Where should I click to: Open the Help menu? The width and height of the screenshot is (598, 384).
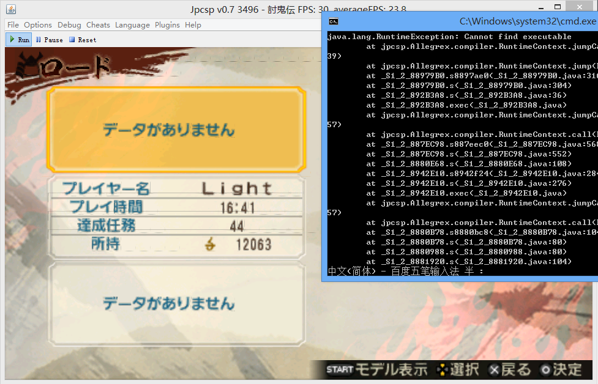pos(193,25)
